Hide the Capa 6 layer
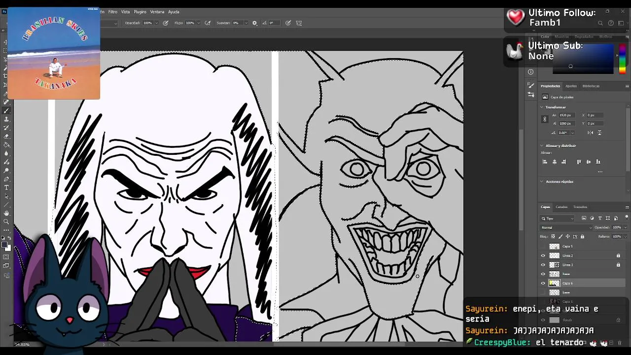The width and height of the screenshot is (631, 355). (x=543, y=283)
